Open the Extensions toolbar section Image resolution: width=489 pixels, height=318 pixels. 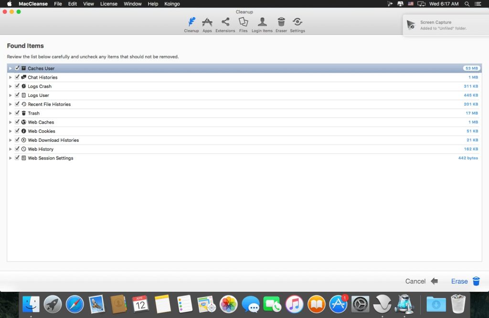coord(225,24)
